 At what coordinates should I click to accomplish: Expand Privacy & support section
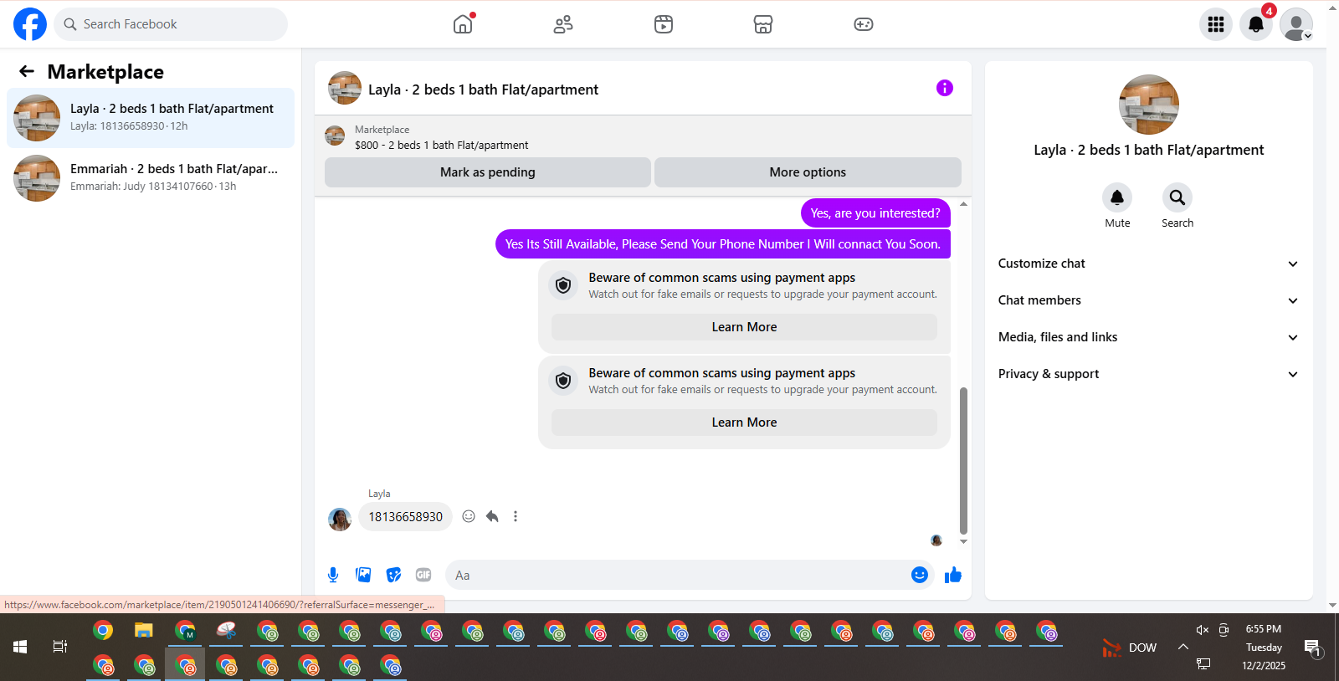coord(1148,374)
